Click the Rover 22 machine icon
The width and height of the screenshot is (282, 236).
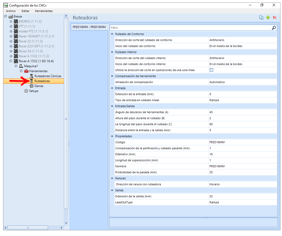[x=16, y=41]
